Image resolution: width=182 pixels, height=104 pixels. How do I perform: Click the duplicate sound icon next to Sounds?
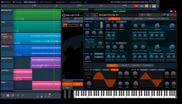coord(76,19)
